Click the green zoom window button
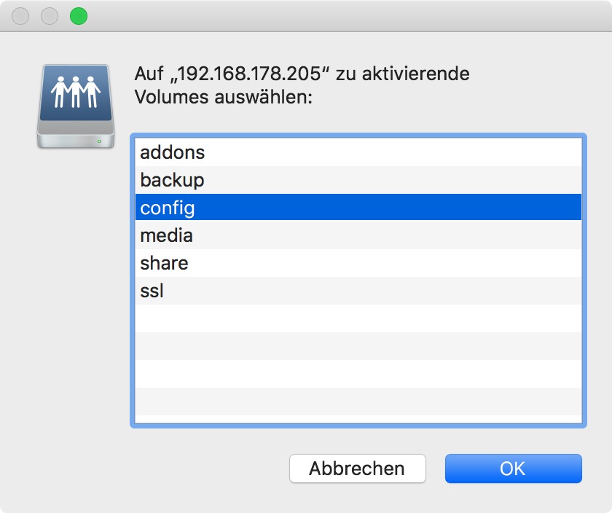Screen dimensions: 612x513 click(x=78, y=16)
